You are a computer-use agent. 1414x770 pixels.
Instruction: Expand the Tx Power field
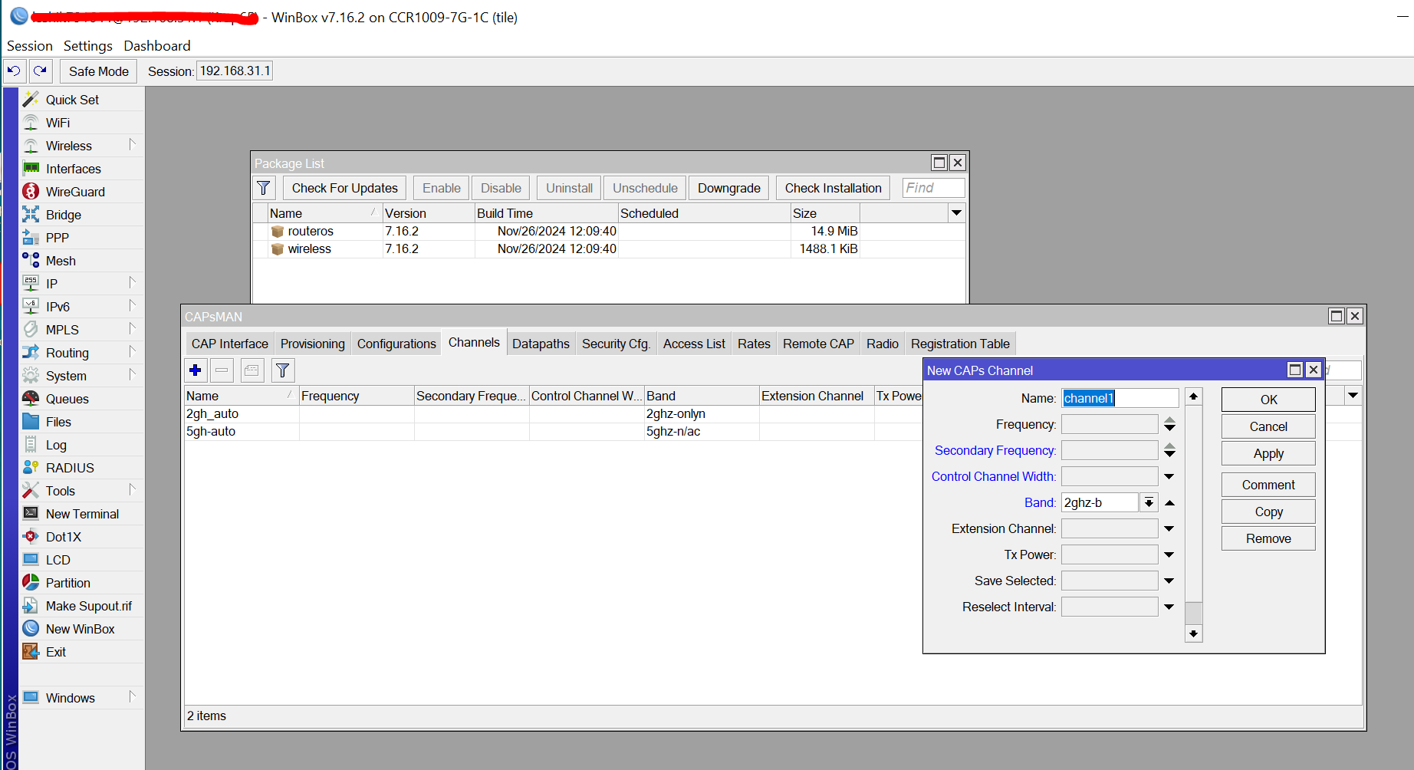(1169, 555)
